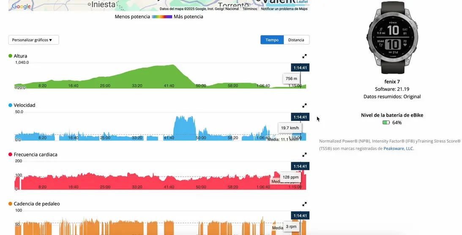Image resolution: width=462 pixels, height=235 pixels.
Task: Click the fenix 7 watch image
Action: click(392, 38)
